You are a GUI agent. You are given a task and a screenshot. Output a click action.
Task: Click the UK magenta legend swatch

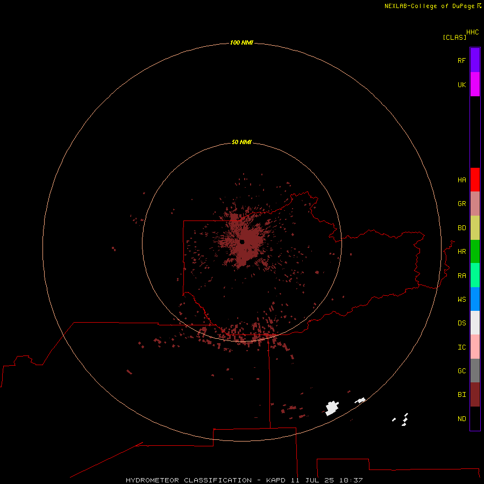[x=475, y=84]
